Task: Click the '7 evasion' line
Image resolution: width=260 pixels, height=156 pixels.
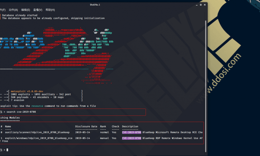Action: (x=17, y=100)
